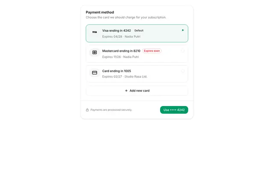Click the Payment method heading

point(100,12)
